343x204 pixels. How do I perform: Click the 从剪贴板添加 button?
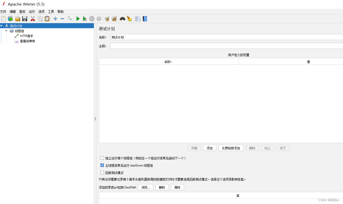tap(231, 148)
